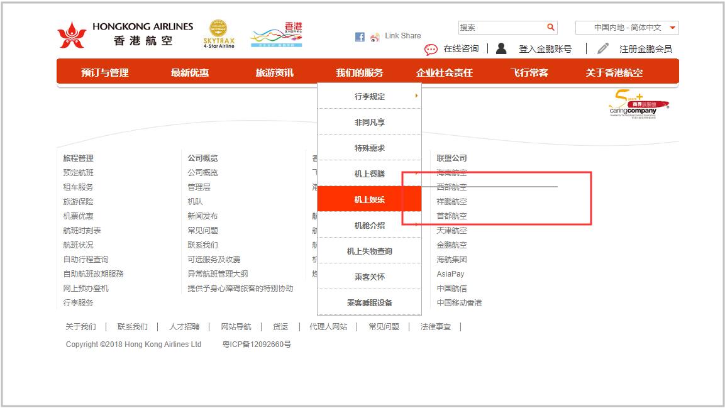
Task: Open the 企业社会责任 nav menu
Action: point(445,72)
